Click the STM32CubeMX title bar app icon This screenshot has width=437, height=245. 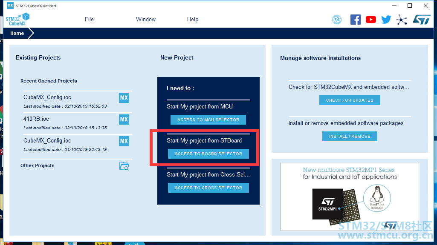click(10, 6)
